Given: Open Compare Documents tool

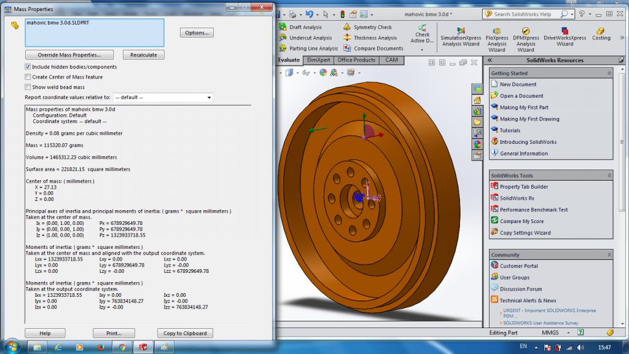Looking at the screenshot, I should (373, 48).
